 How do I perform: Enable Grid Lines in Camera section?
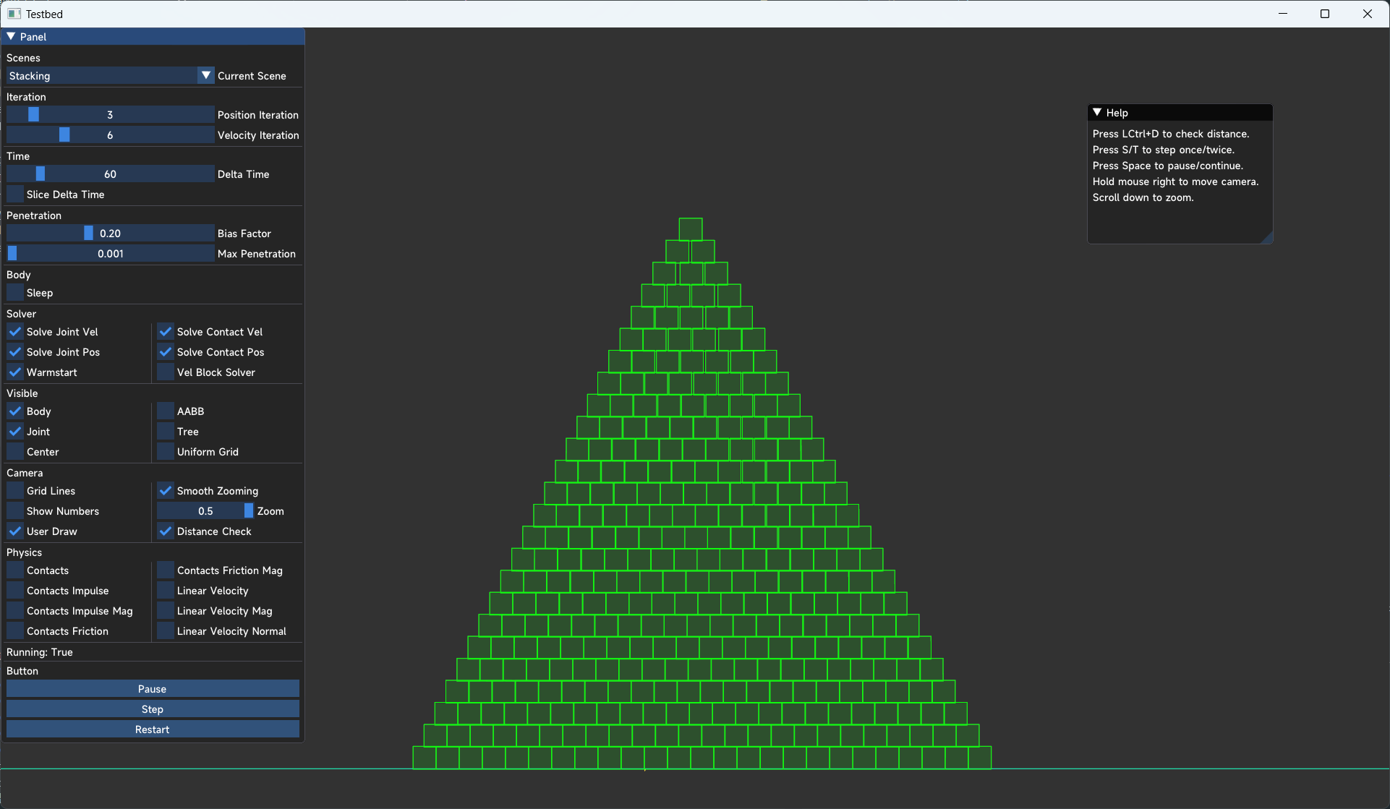(15, 491)
